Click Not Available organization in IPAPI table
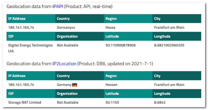This screenshot has height=110, width=208. (x=68, y=45)
